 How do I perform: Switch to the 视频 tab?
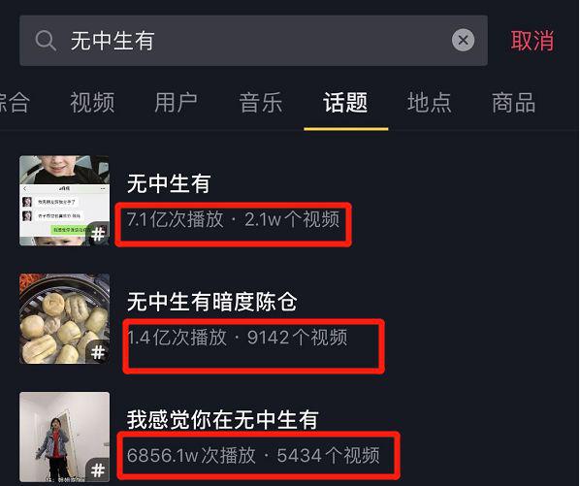tap(92, 103)
